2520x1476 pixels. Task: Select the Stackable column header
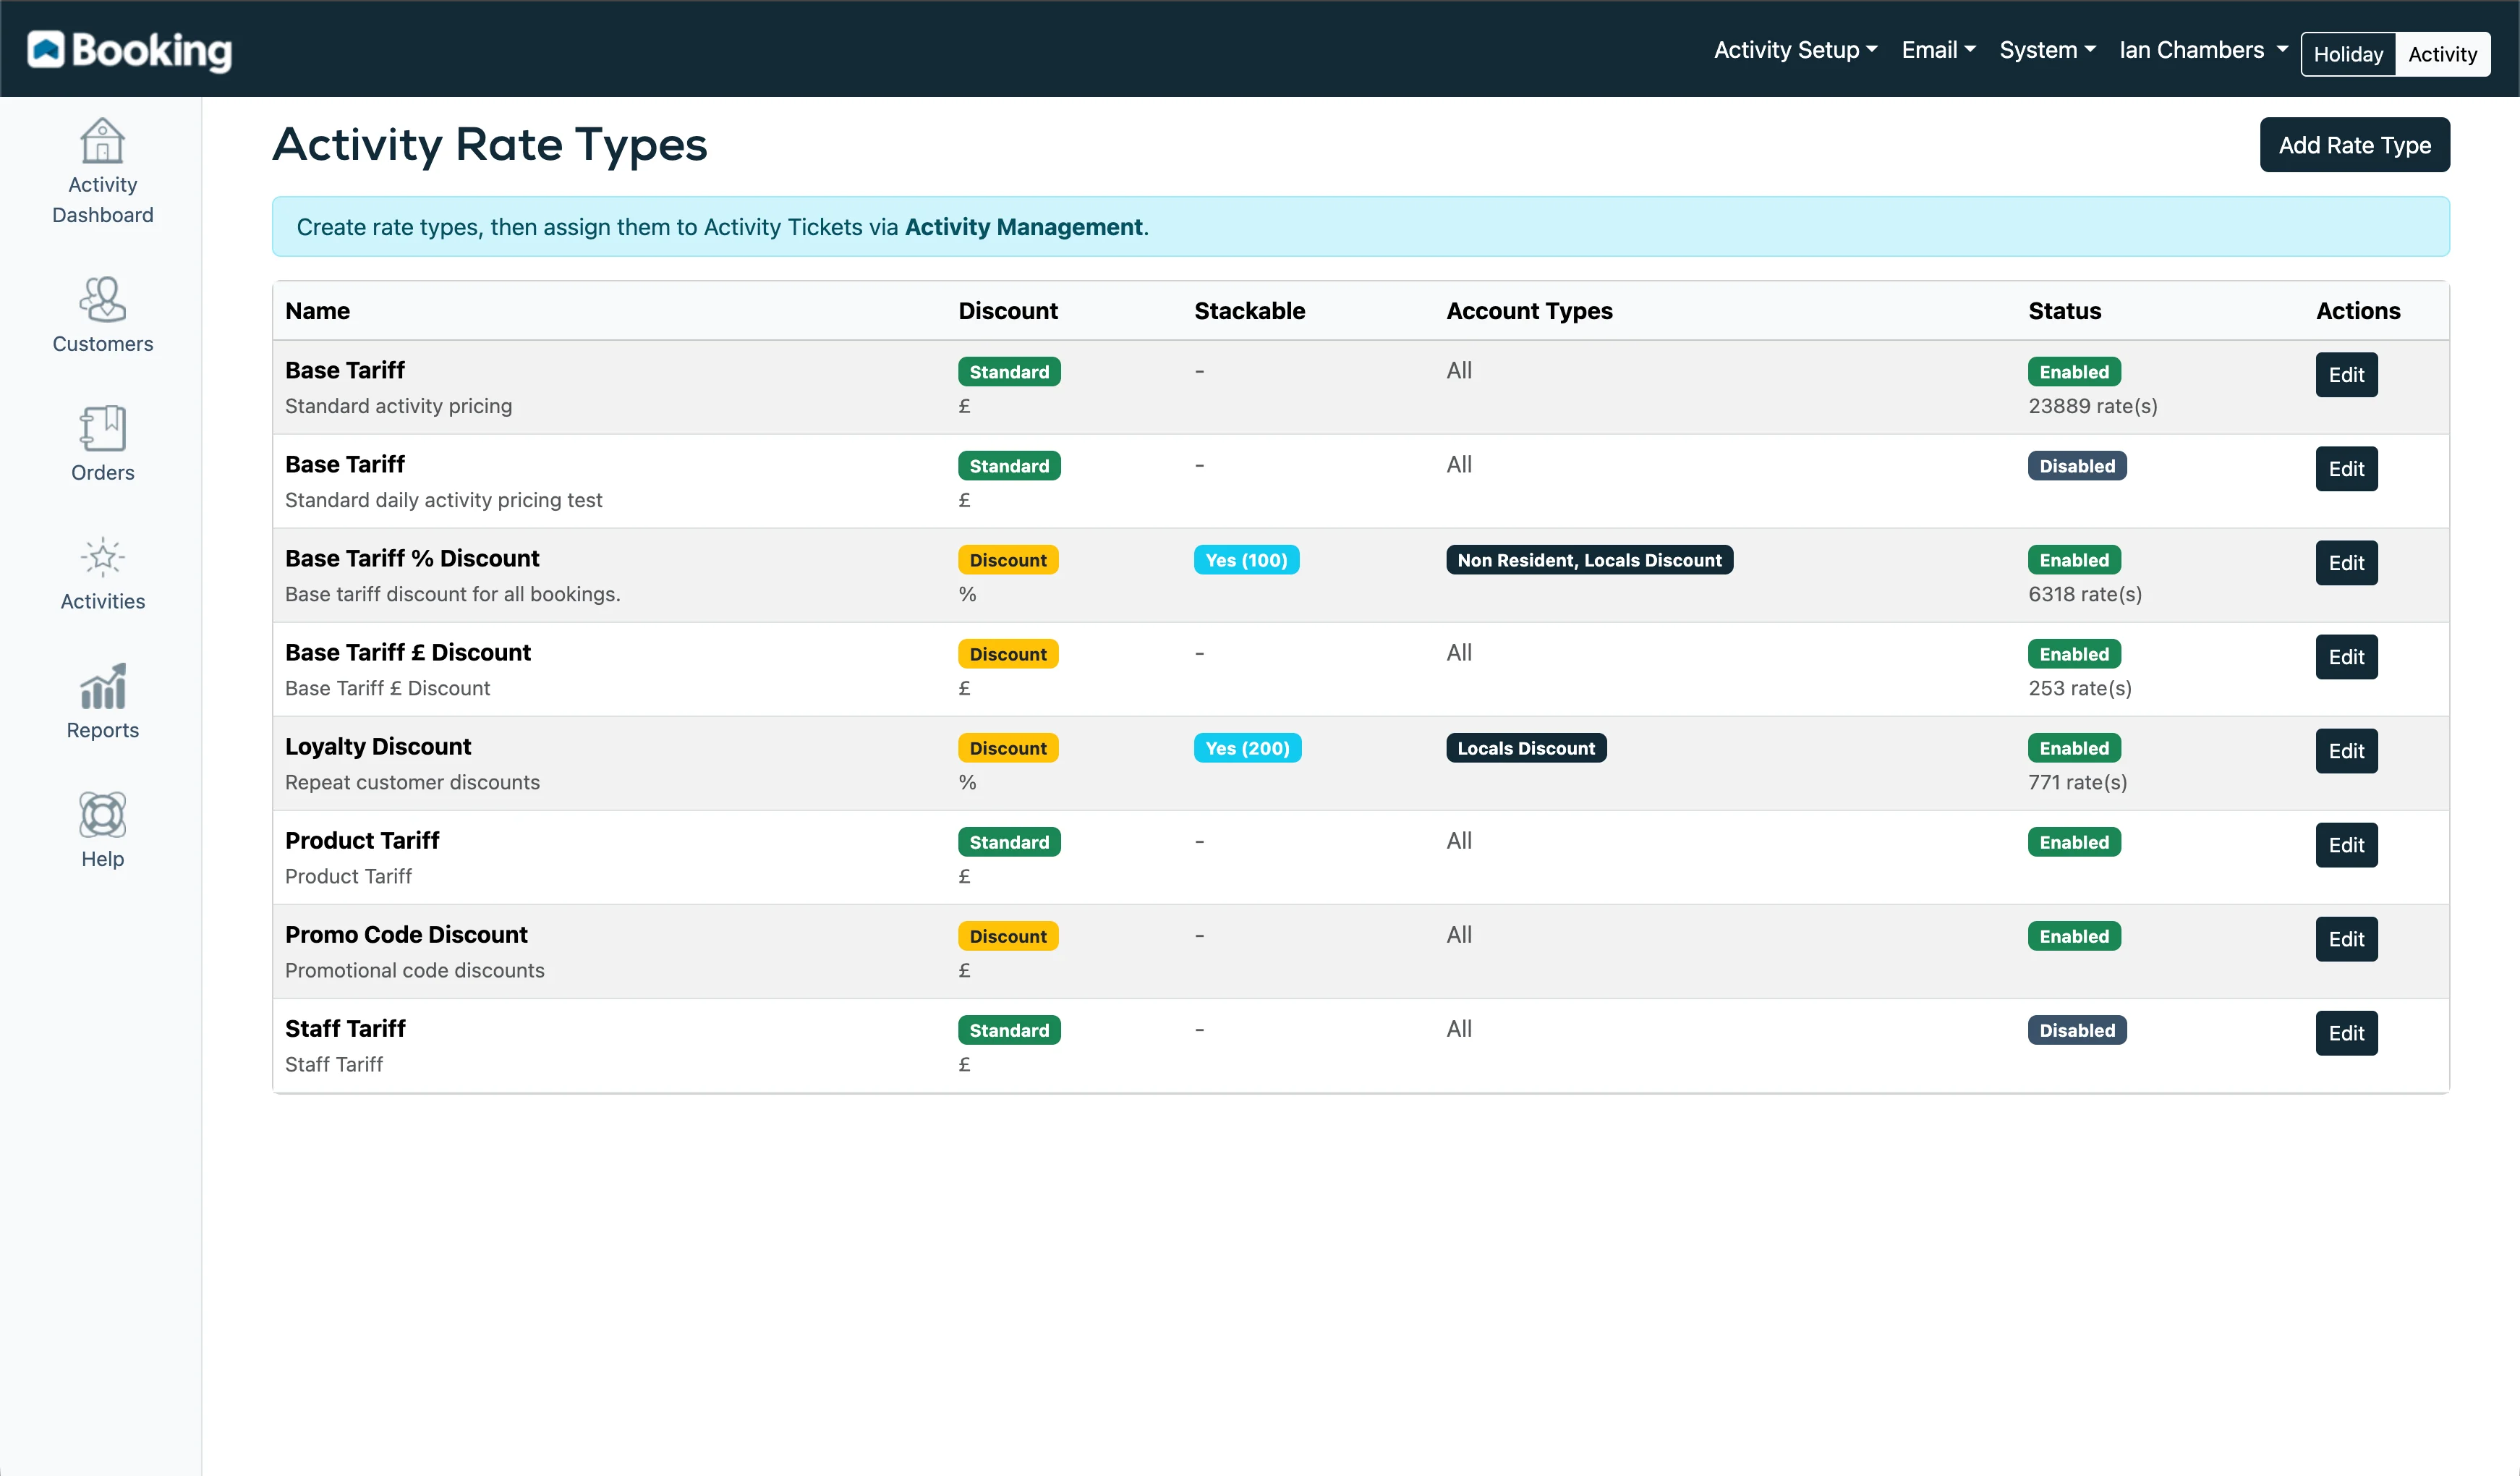coord(1249,311)
